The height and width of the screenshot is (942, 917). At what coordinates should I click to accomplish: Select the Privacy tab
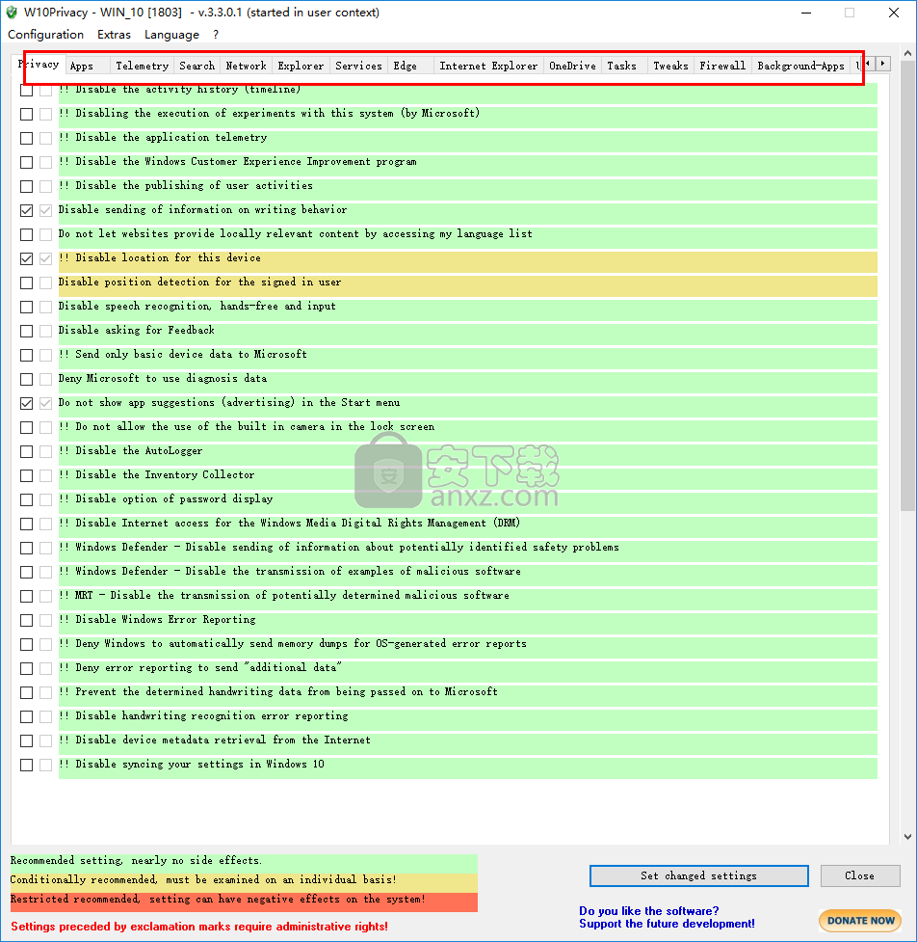[39, 64]
